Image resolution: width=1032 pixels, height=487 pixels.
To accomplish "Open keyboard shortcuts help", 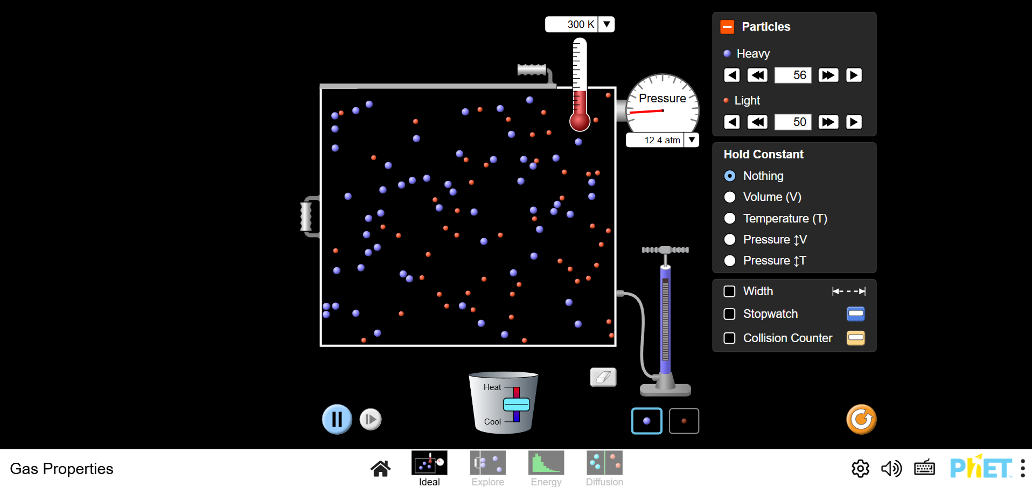I will coord(924,468).
